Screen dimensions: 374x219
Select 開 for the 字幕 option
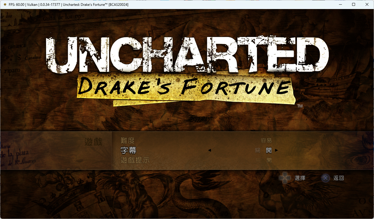269,150
